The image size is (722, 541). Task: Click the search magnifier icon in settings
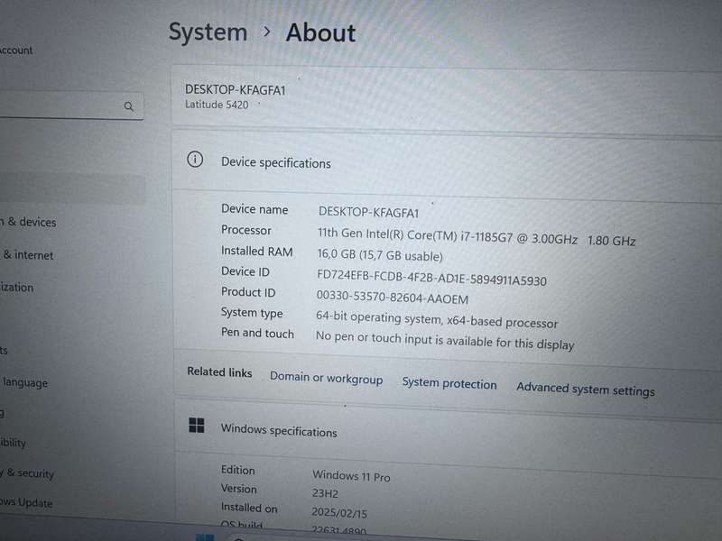(129, 106)
